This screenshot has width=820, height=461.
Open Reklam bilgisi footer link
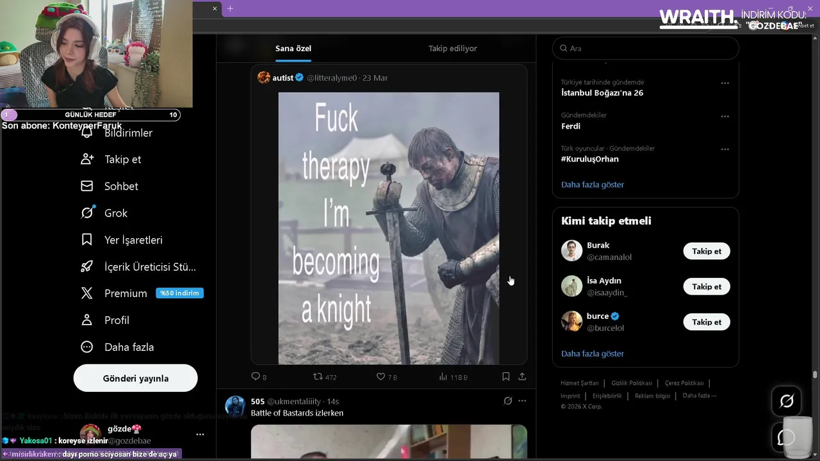tap(652, 396)
